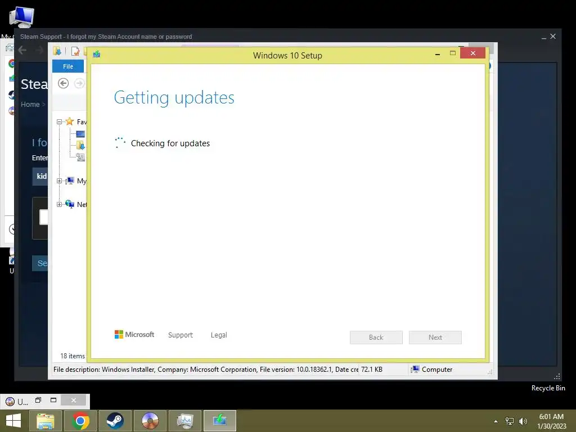The image size is (576, 432).
Task: Select the Recycle Bin desktop label
Action: (x=548, y=388)
